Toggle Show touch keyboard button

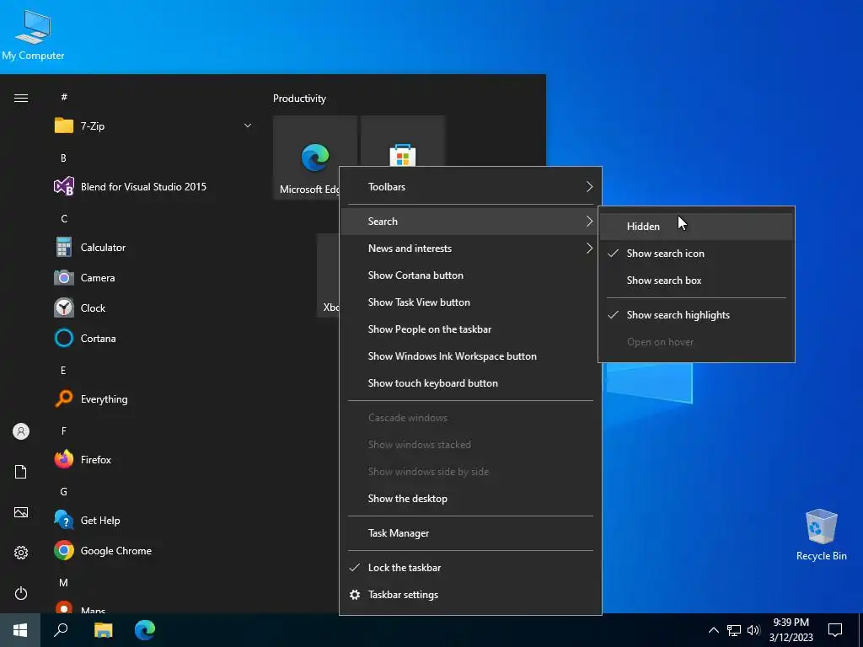click(x=470, y=383)
